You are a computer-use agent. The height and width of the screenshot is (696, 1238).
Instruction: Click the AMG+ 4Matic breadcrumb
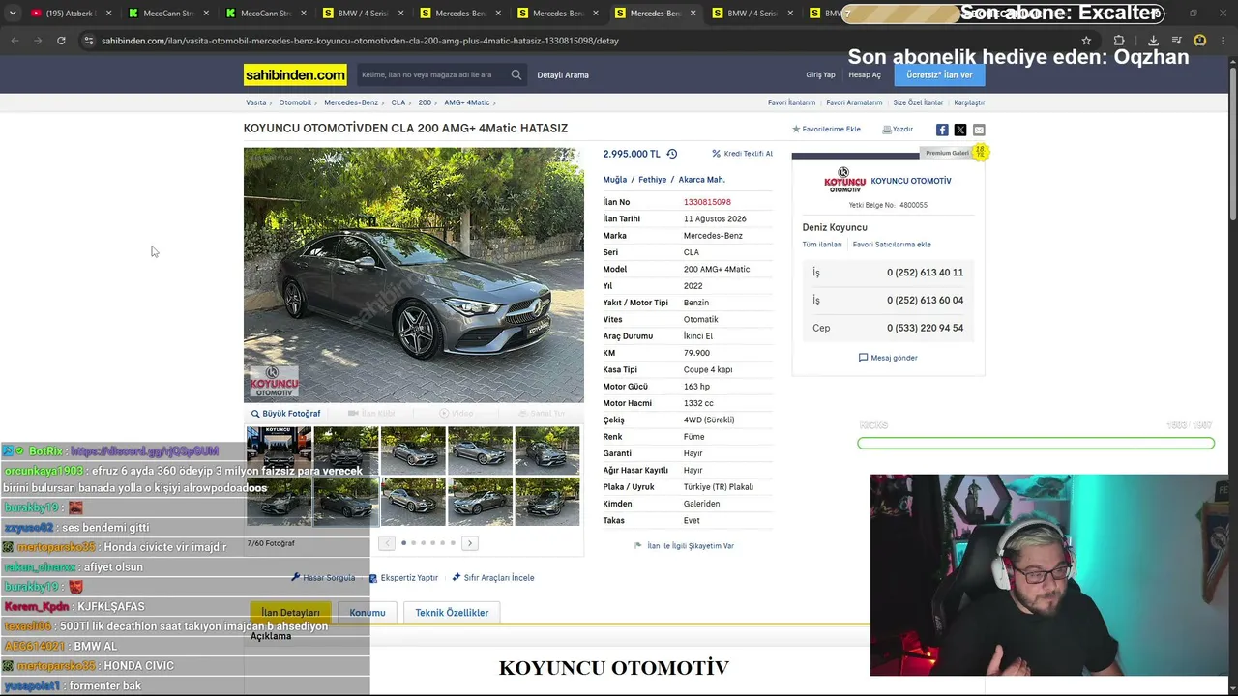467,102
